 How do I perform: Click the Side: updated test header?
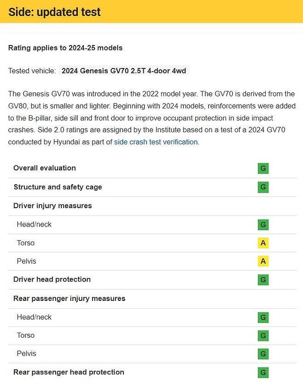pos(54,12)
